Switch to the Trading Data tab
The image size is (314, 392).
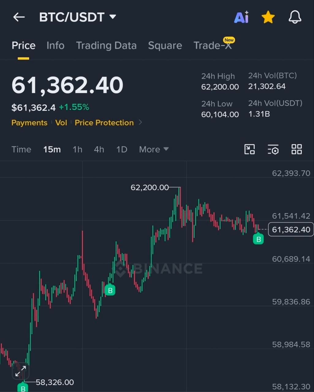(x=106, y=46)
